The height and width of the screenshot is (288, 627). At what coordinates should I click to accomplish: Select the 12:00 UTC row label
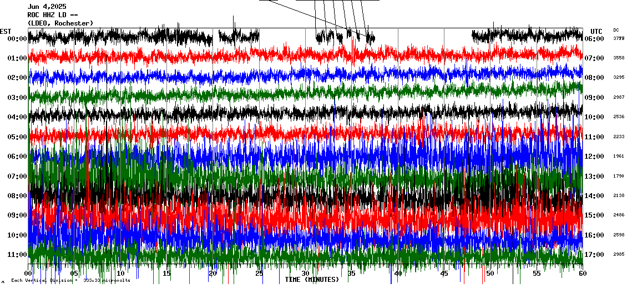[x=594, y=156]
